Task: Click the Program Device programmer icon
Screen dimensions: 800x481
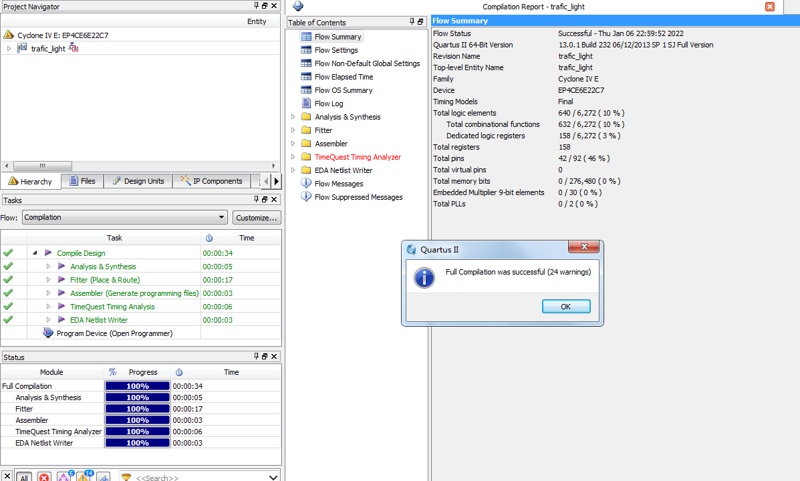Action: [48, 333]
